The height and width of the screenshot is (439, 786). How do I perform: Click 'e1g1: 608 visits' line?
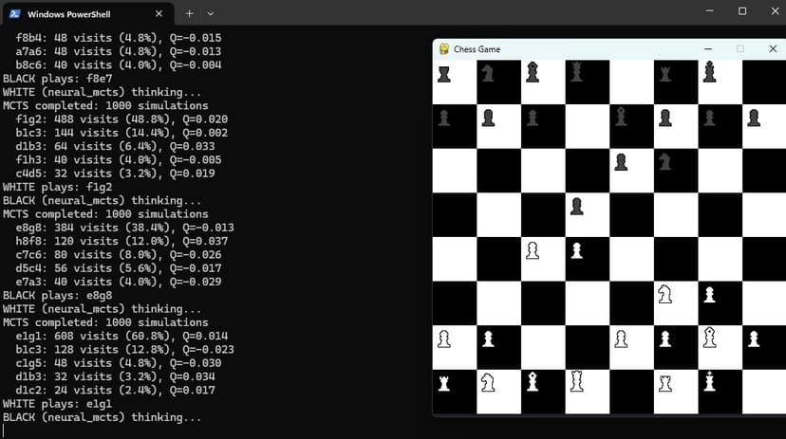coord(122,336)
